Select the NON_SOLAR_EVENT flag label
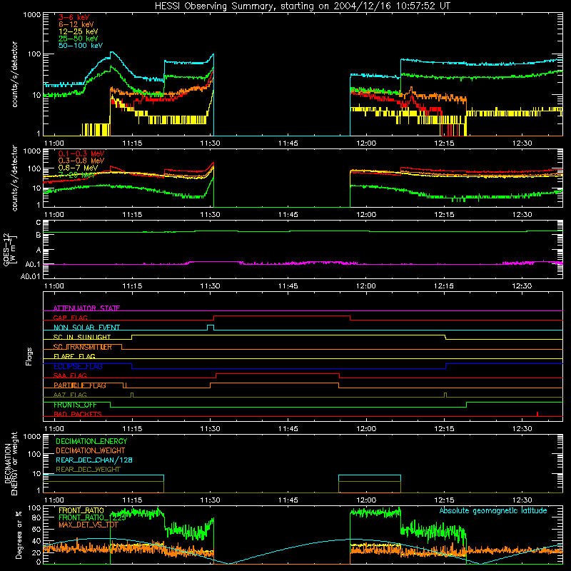571x571 pixels. (86, 328)
